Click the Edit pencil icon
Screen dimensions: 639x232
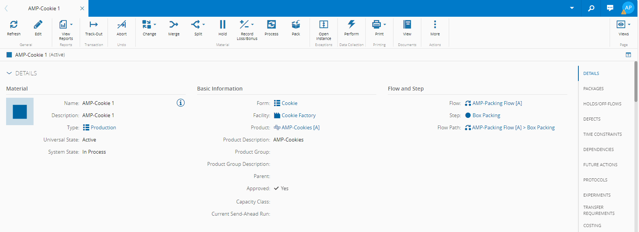(38, 25)
